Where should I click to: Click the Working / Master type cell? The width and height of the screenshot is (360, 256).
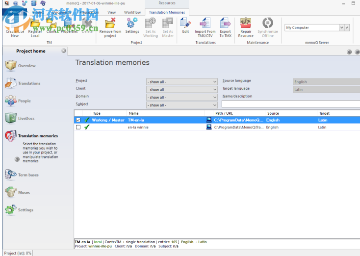click(108, 120)
